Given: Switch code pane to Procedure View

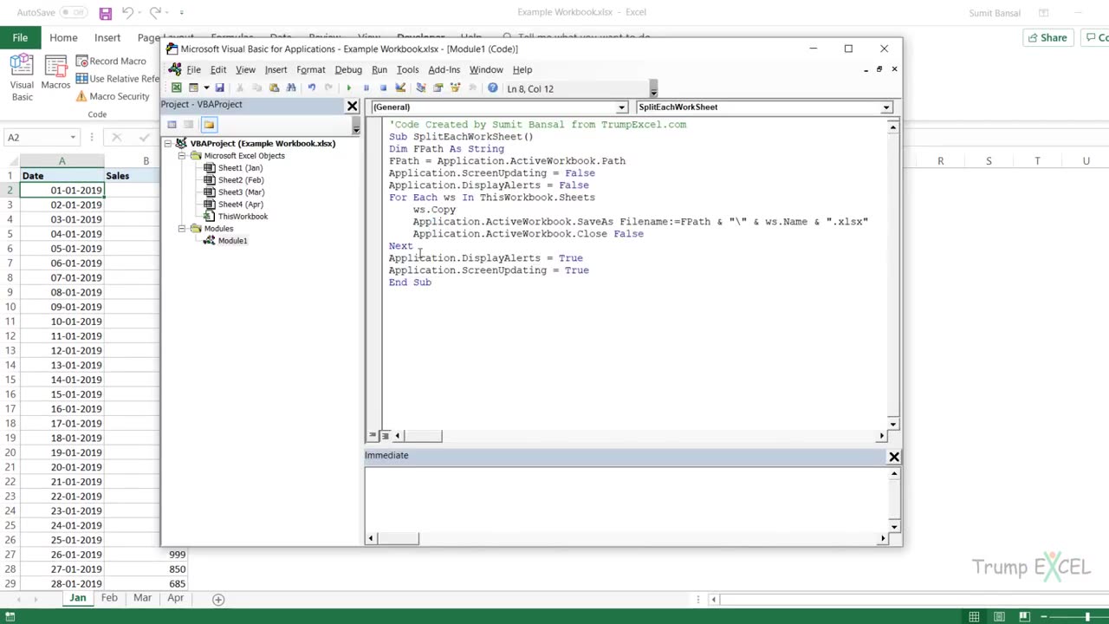Looking at the screenshot, I should 373,436.
